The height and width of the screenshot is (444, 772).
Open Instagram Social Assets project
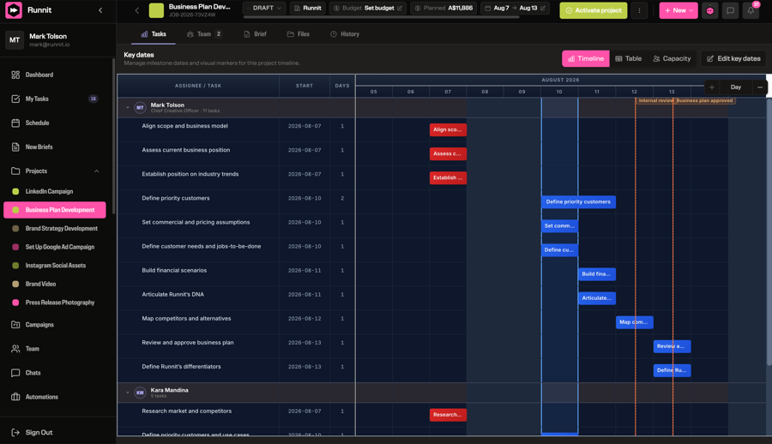tap(55, 266)
